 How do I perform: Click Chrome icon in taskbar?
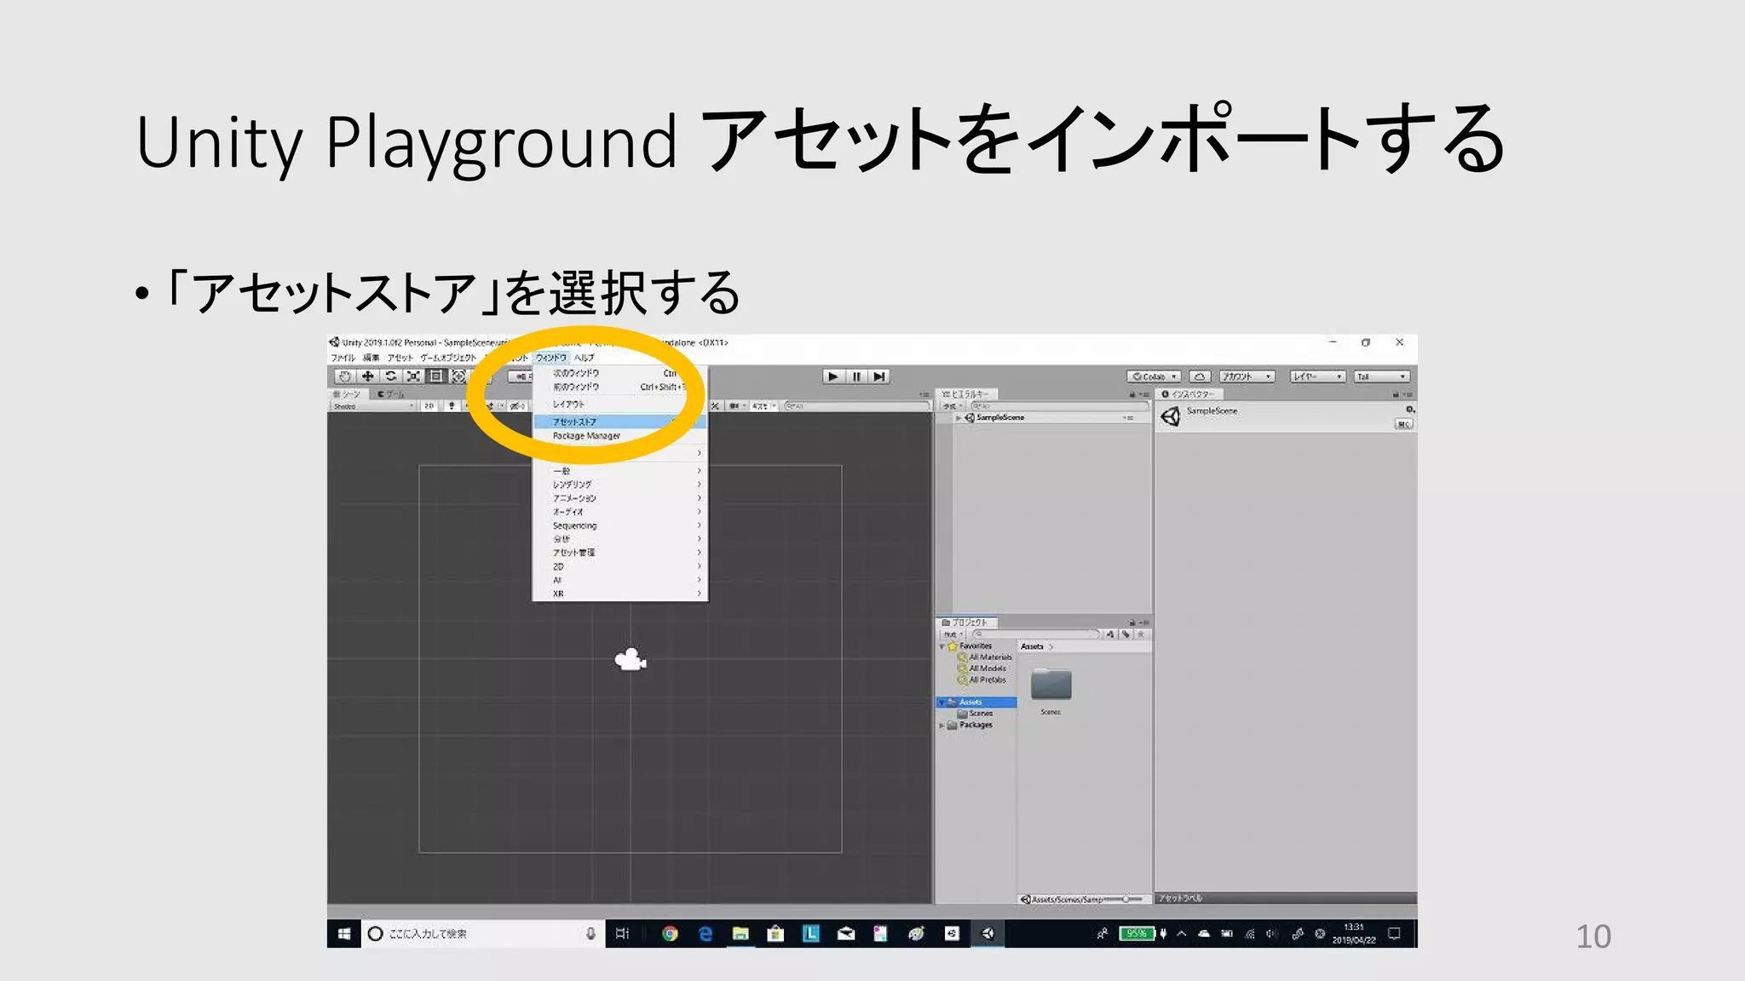tap(670, 933)
